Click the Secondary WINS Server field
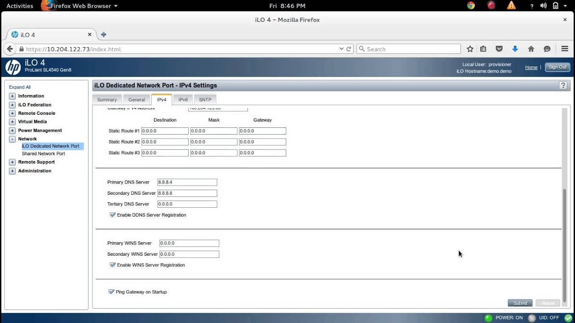 [189, 254]
